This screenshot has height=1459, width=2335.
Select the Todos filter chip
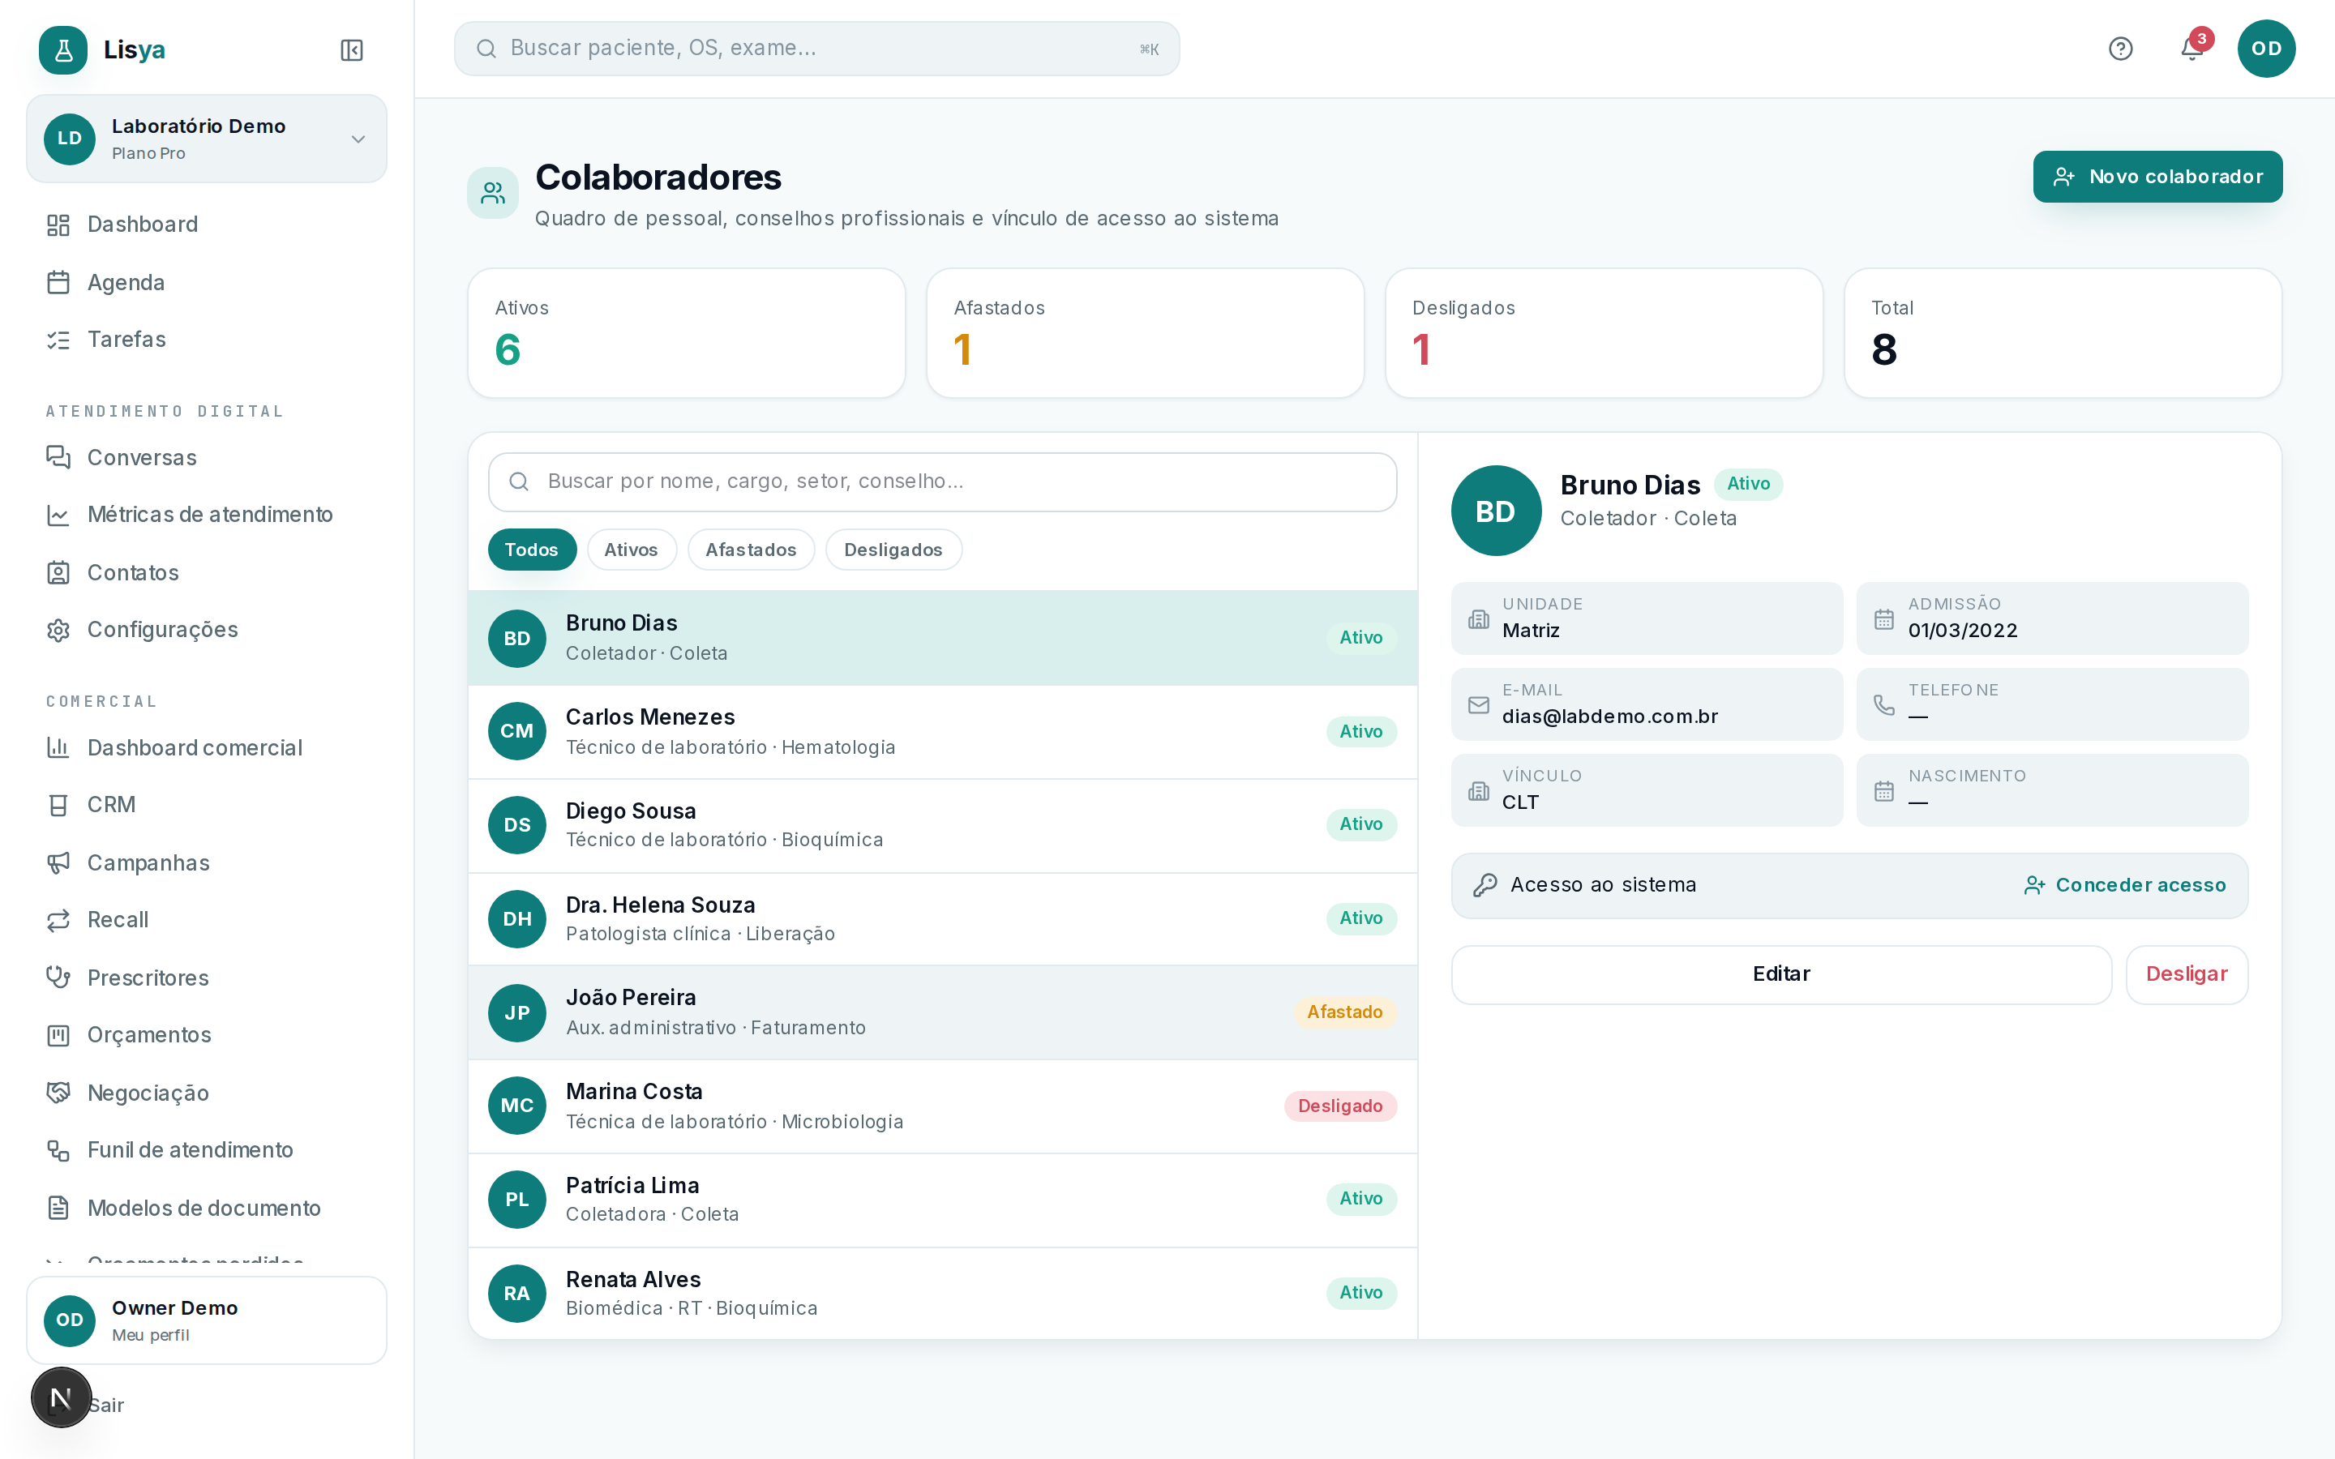[532, 549]
